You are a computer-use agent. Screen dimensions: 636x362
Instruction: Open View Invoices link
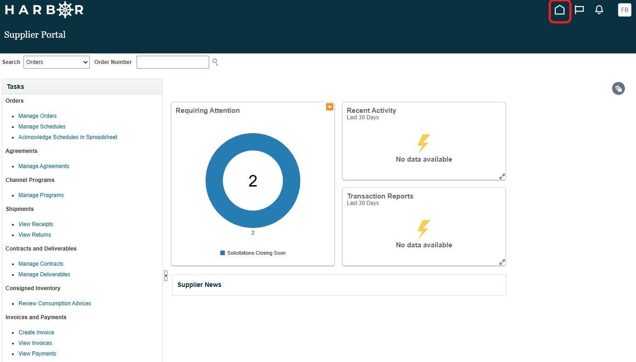tap(35, 343)
